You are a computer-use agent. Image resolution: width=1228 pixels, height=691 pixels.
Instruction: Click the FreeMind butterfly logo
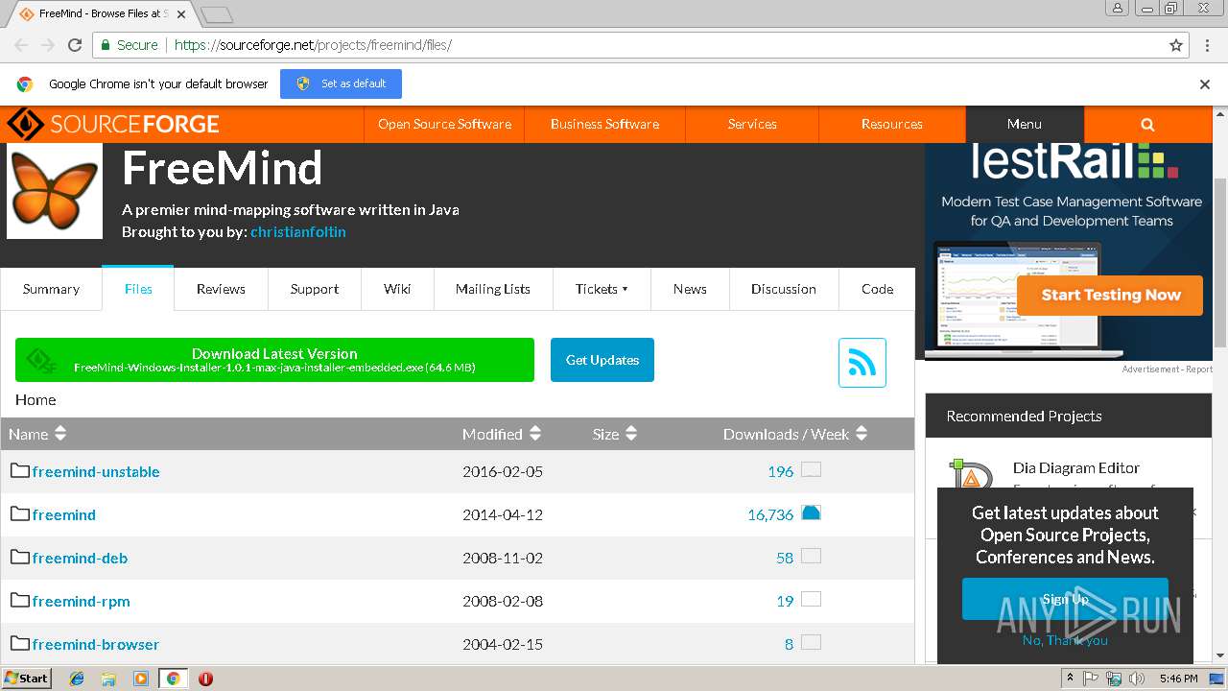(x=55, y=191)
